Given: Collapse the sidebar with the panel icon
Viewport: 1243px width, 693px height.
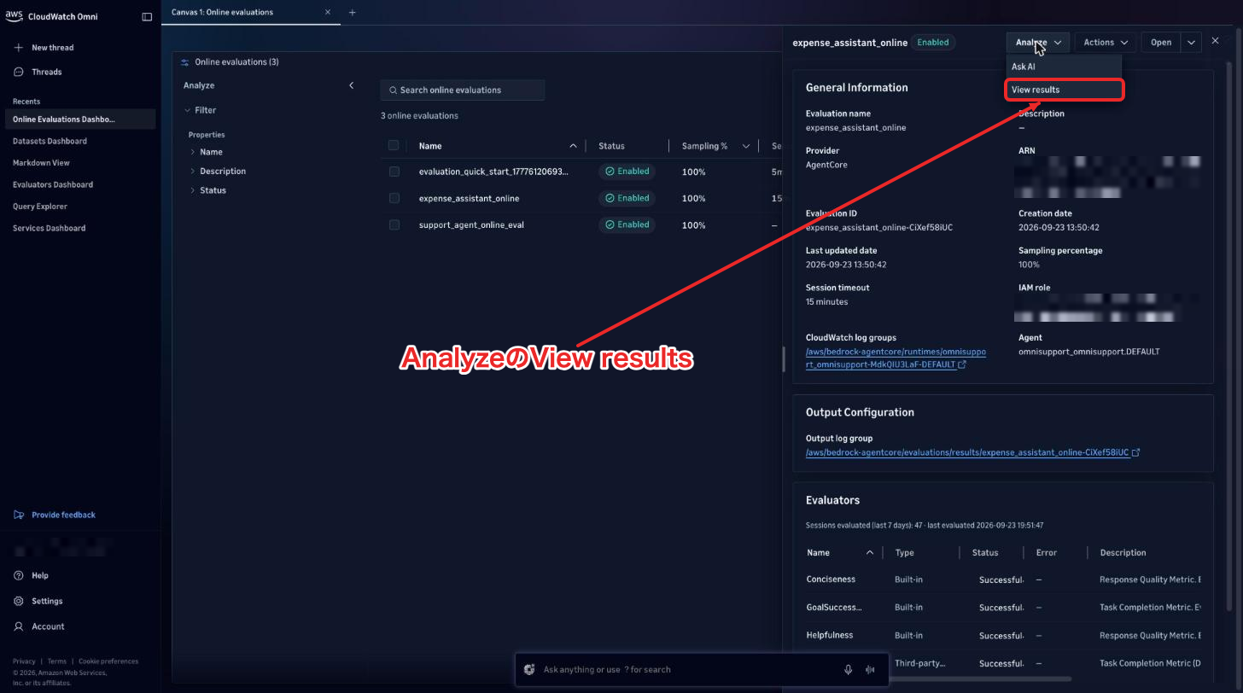Looking at the screenshot, I should [147, 16].
